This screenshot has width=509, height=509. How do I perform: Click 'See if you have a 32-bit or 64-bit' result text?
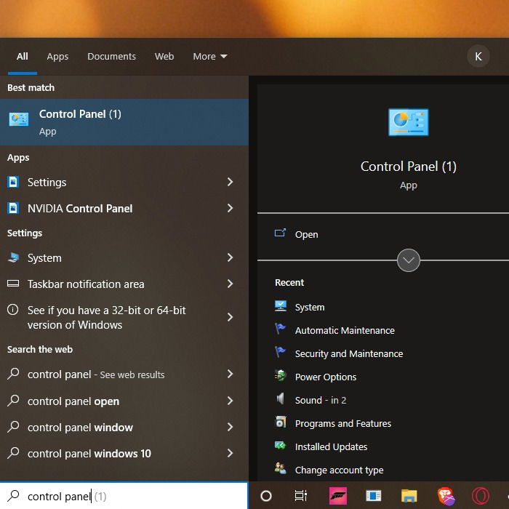[x=106, y=318]
